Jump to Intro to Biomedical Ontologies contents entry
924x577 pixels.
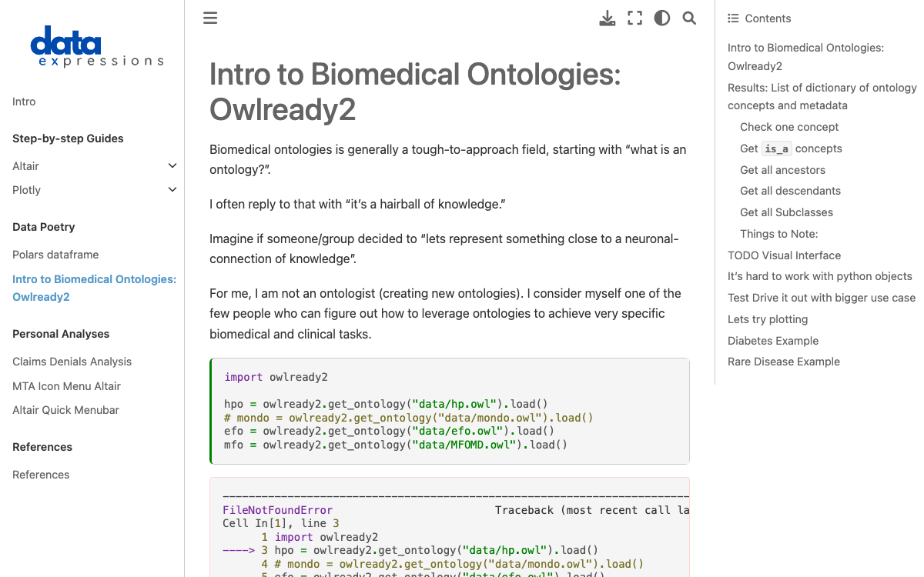click(x=805, y=57)
